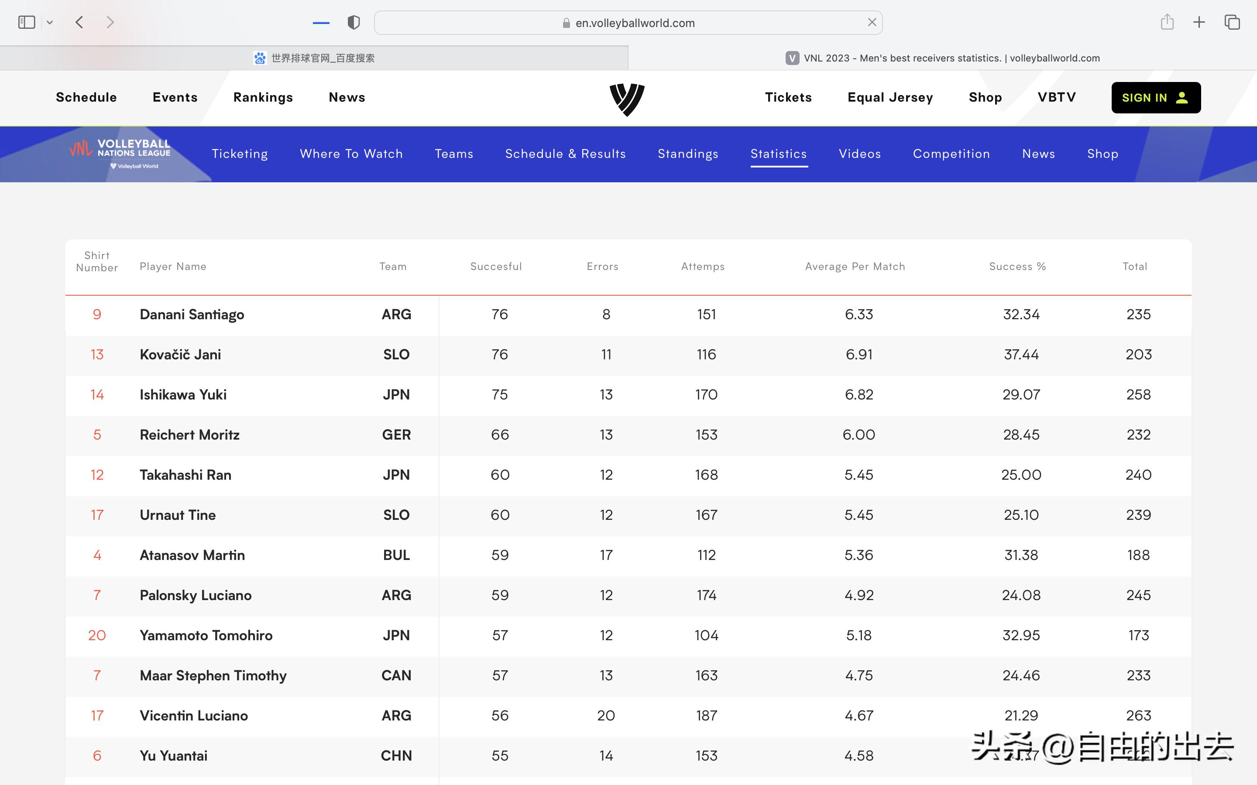
Task: Expand the sidebar tab group dropdown chevron
Action: click(x=50, y=22)
